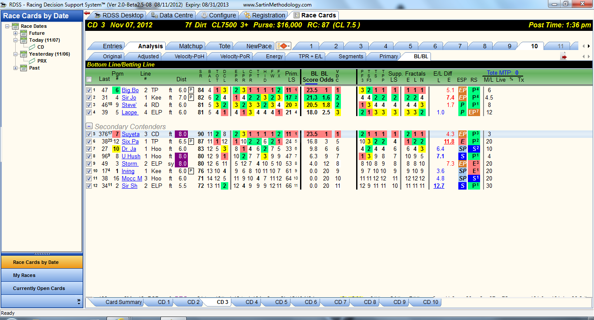Image resolution: width=594 pixels, height=320 pixels.
Task: Uncheck the Big Bo row checkbox
Action: pyautogui.click(x=89, y=90)
